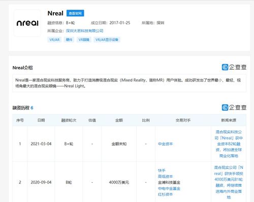Viewport: 254px width, 202px height.
Task: Click the Nreal company name title
Action: pos(55,13)
